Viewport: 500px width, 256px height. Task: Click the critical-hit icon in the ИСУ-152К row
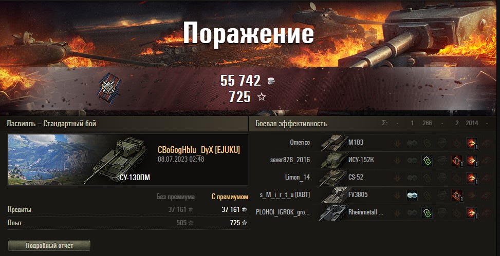click(457, 161)
